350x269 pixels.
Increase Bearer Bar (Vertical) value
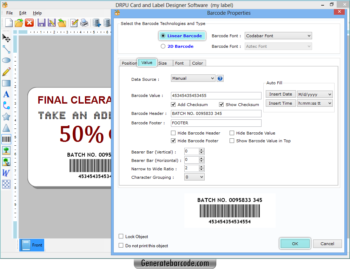click(x=202, y=150)
